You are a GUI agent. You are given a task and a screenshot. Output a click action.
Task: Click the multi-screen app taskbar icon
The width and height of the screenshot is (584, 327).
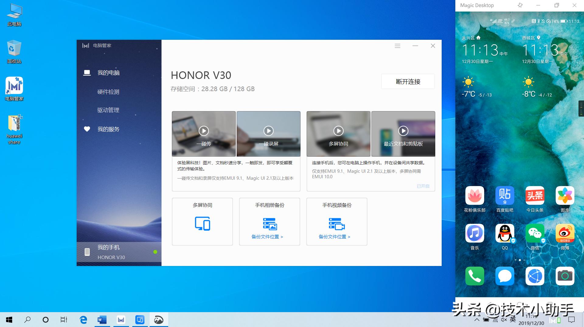[140, 319]
